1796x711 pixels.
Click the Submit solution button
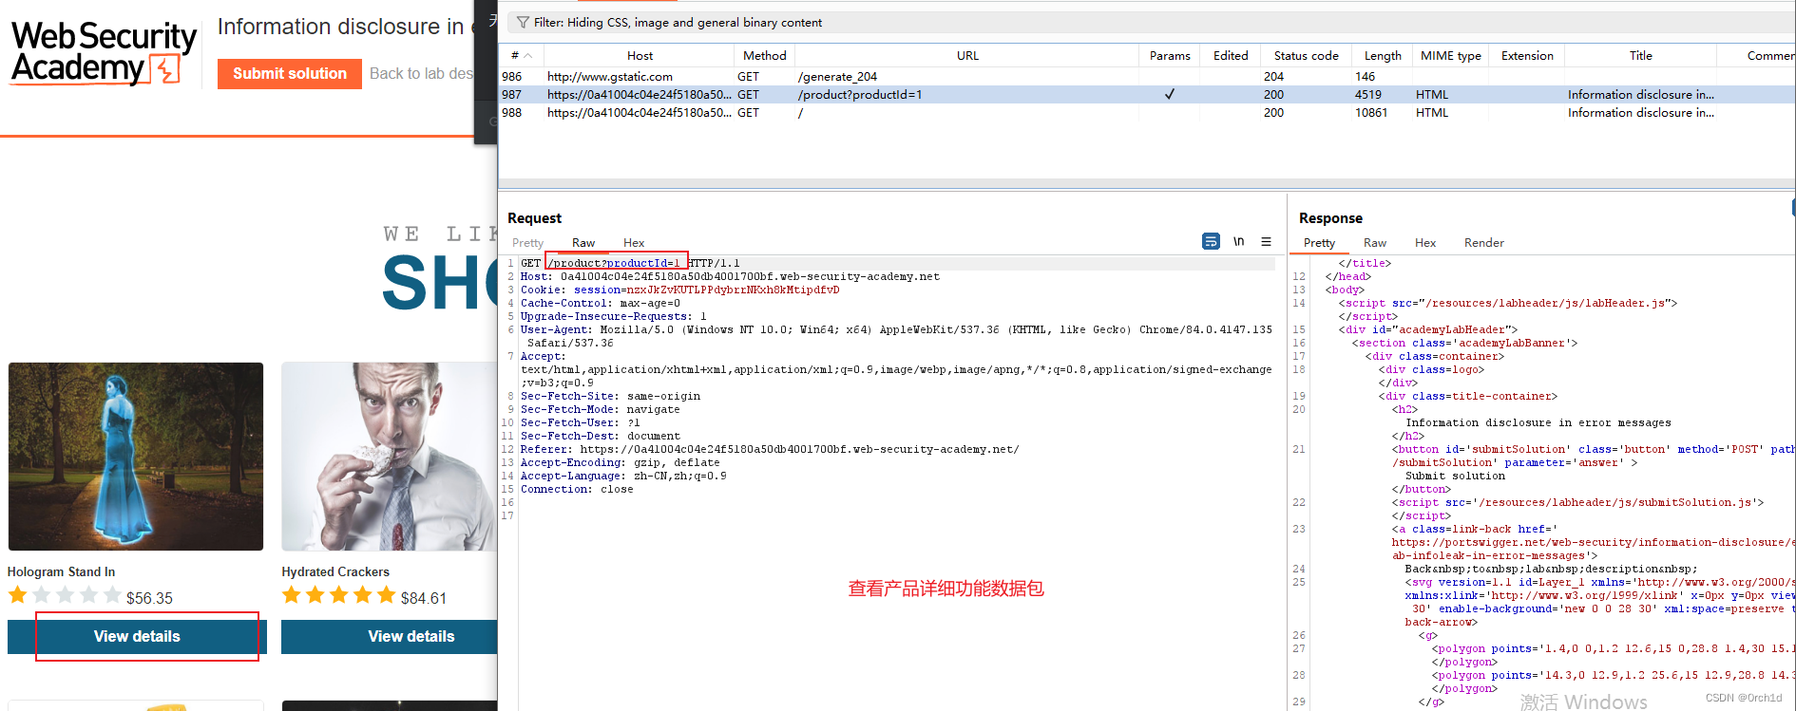pyautogui.click(x=290, y=74)
